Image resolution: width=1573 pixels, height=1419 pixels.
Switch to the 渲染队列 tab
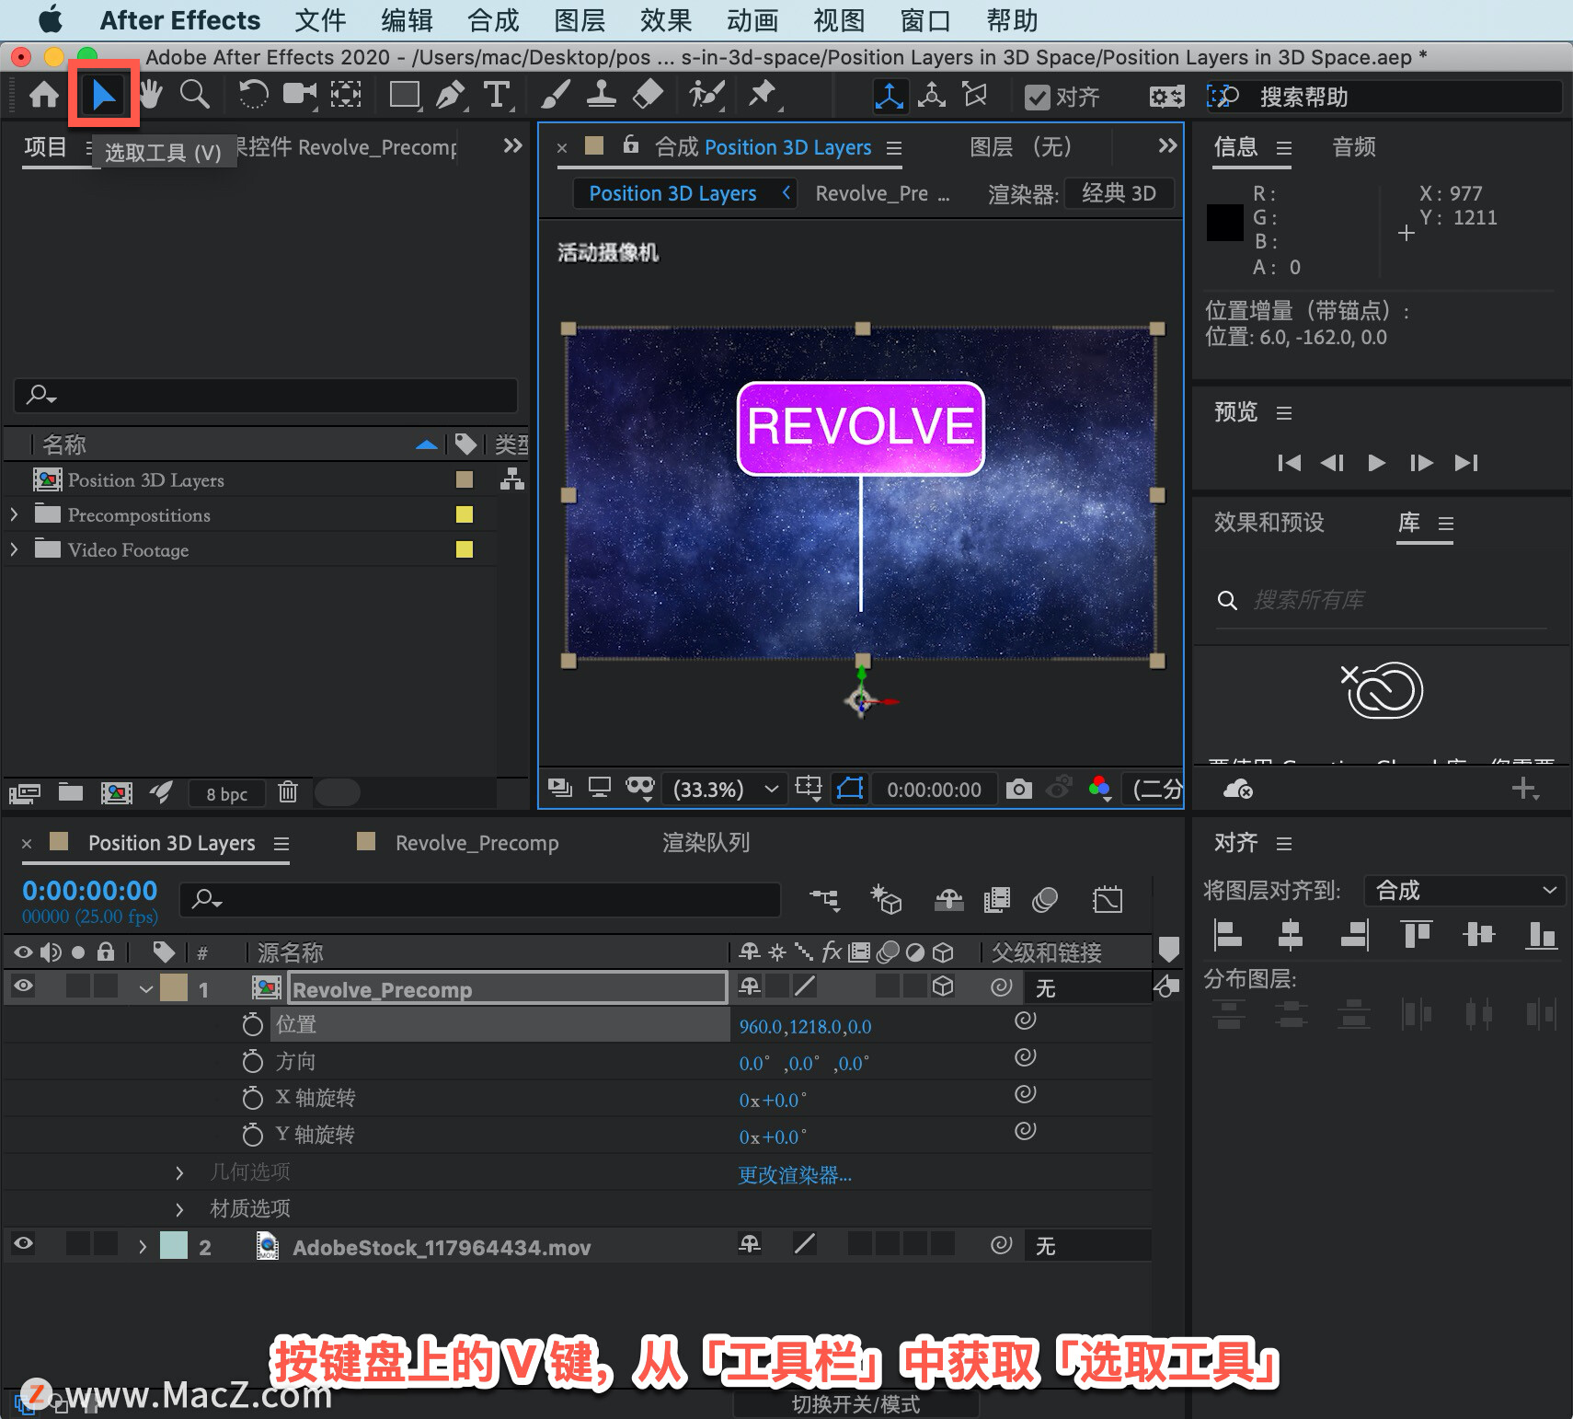click(x=706, y=843)
